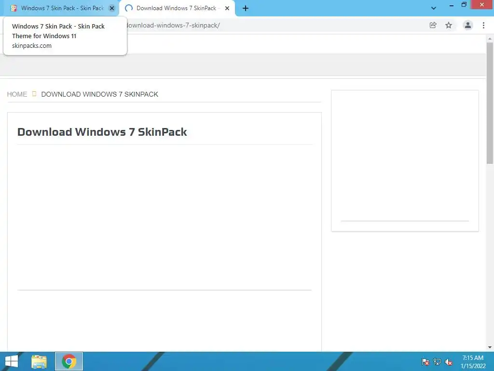
Task: Click the SP favicon on first tab
Action: (x=14, y=8)
